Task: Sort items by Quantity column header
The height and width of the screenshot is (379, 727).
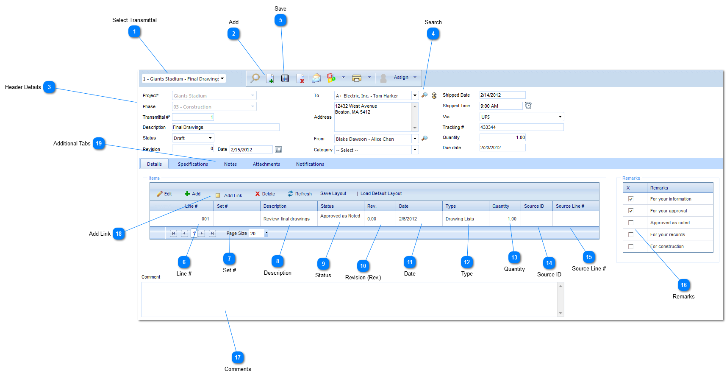Action: coord(505,206)
